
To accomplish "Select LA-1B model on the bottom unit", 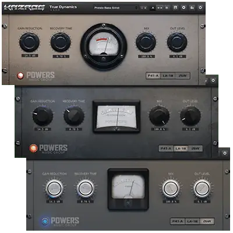I will pos(192,221).
